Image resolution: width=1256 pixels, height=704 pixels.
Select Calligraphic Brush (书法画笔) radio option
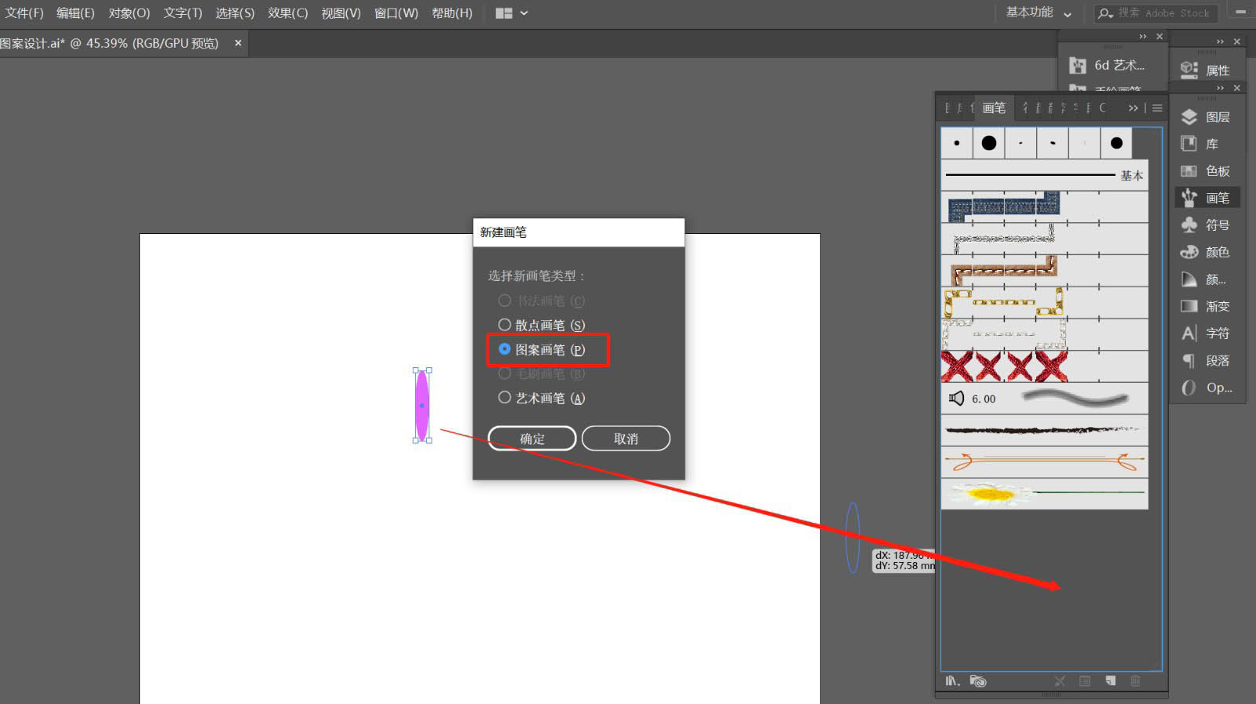click(505, 301)
